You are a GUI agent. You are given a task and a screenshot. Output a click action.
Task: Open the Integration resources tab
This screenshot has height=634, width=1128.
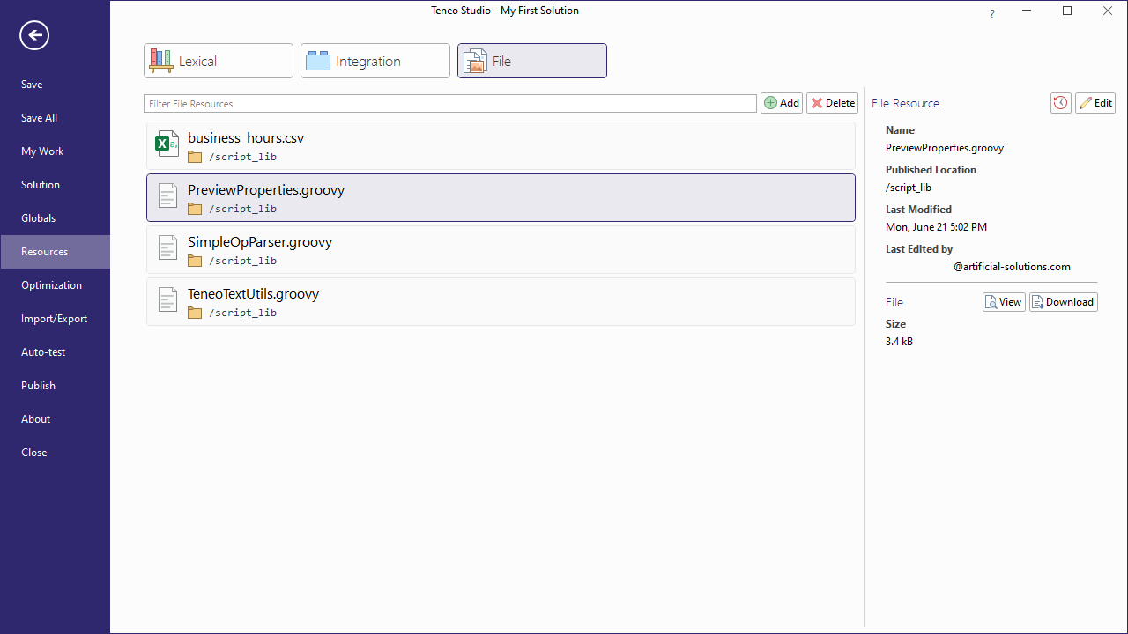coord(375,61)
